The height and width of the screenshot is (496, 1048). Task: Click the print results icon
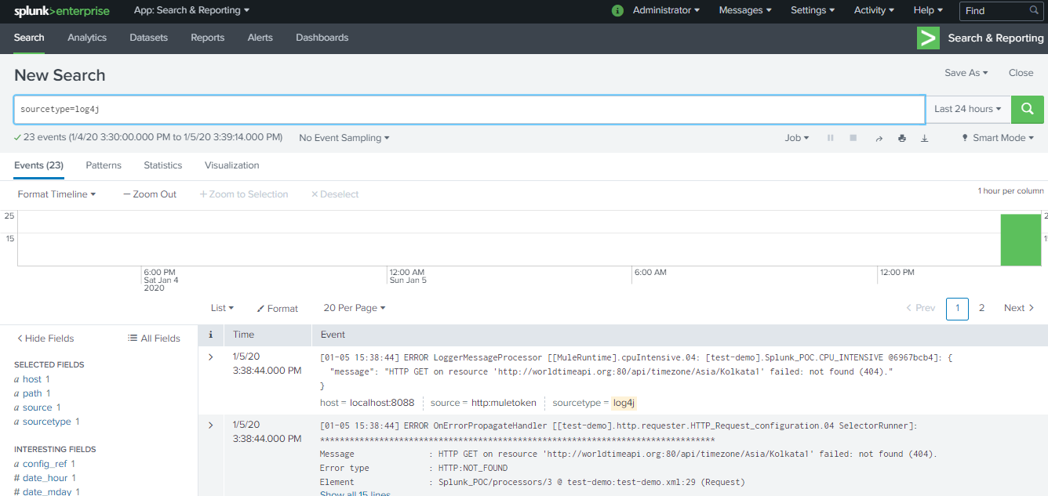pyautogui.click(x=901, y=139)
